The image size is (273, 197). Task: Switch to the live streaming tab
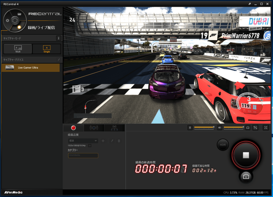click(x=94, y=128)
